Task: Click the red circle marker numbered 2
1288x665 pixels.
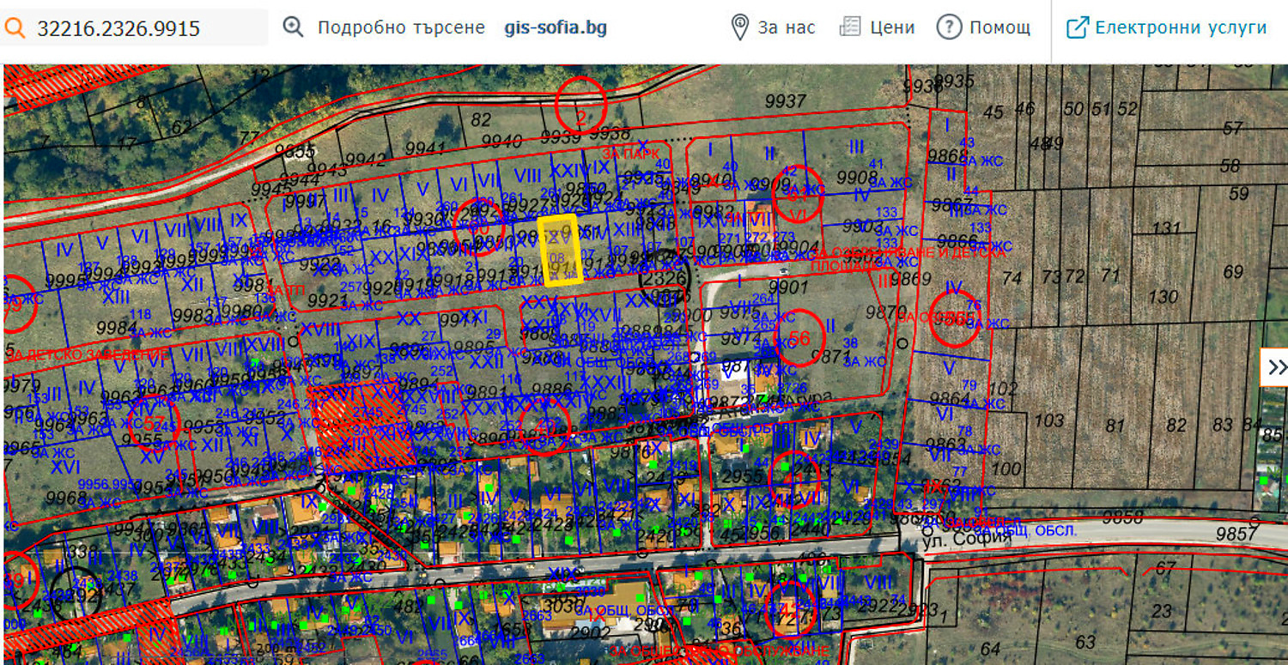Action: pos(580,104)
